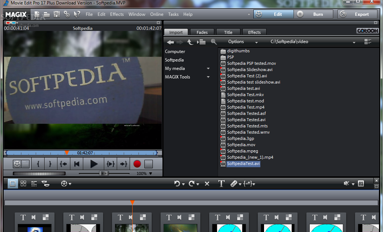383x232 pixels.
Task: Switch to timeline mode
Action: click(x=34, y=184)
